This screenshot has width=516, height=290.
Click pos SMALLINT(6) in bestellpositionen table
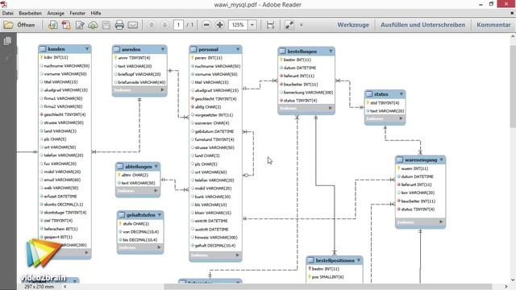point(328,277)
